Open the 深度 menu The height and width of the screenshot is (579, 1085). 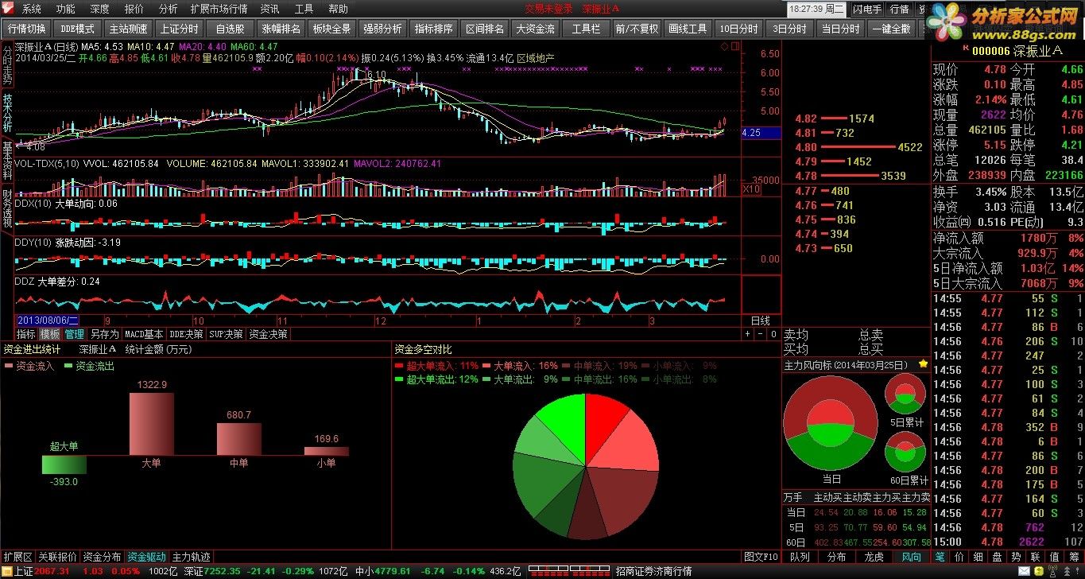99,10
